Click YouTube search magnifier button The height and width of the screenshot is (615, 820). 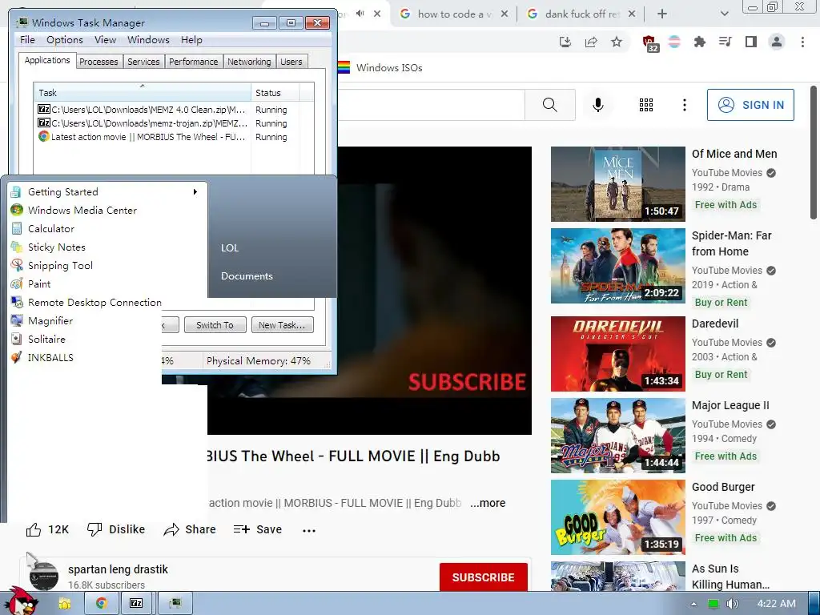549,105
